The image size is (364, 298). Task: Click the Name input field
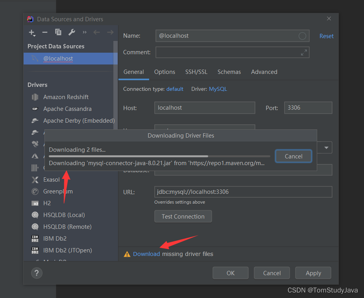(233, 36)
